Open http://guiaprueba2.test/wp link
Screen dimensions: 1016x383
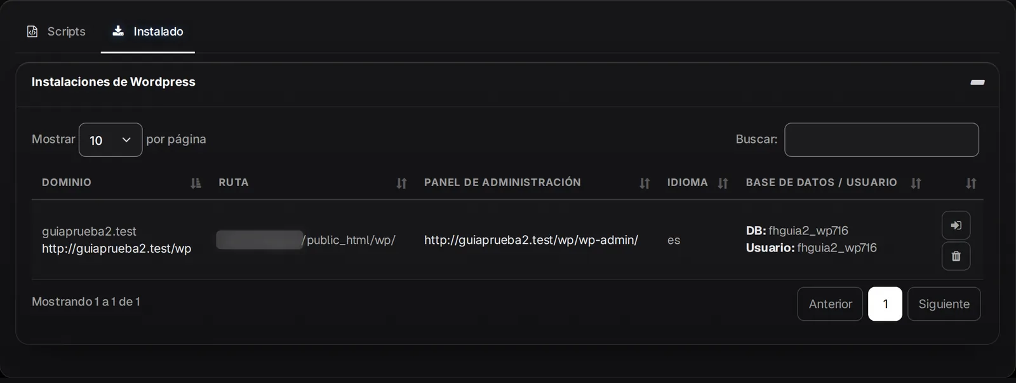pos(116,248)
